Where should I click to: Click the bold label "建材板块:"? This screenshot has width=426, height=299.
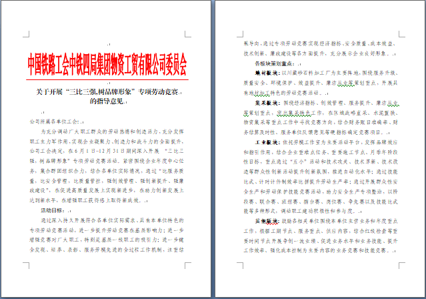pyautogui.click(x=267, y=73)
